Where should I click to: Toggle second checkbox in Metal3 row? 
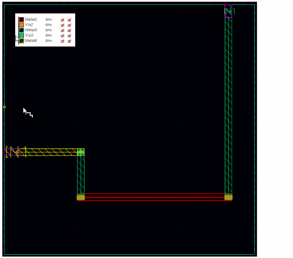69,30
